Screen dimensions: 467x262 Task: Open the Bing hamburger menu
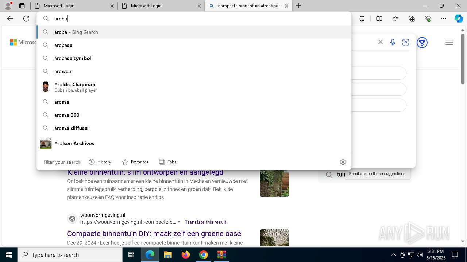pyautogui.click(x=449, y=42)
